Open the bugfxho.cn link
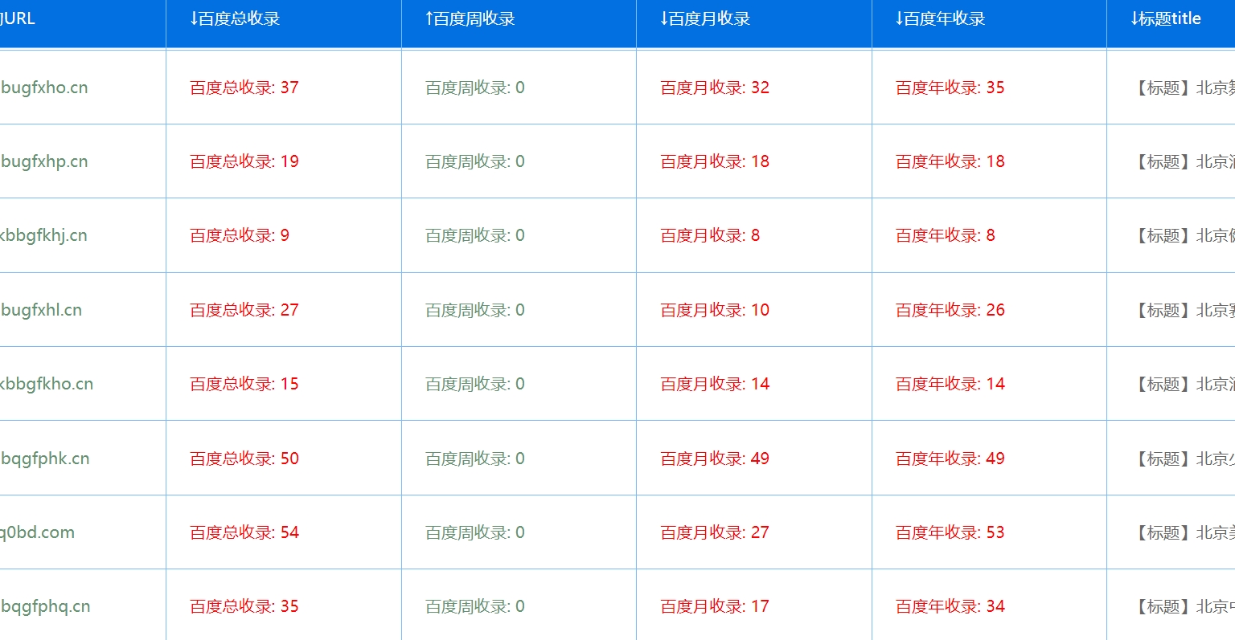This screenshot has height=640, width=1235. 44,88
